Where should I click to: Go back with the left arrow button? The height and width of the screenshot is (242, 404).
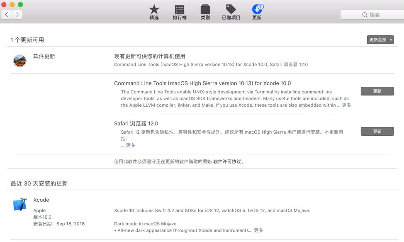(x=7, y=15)
